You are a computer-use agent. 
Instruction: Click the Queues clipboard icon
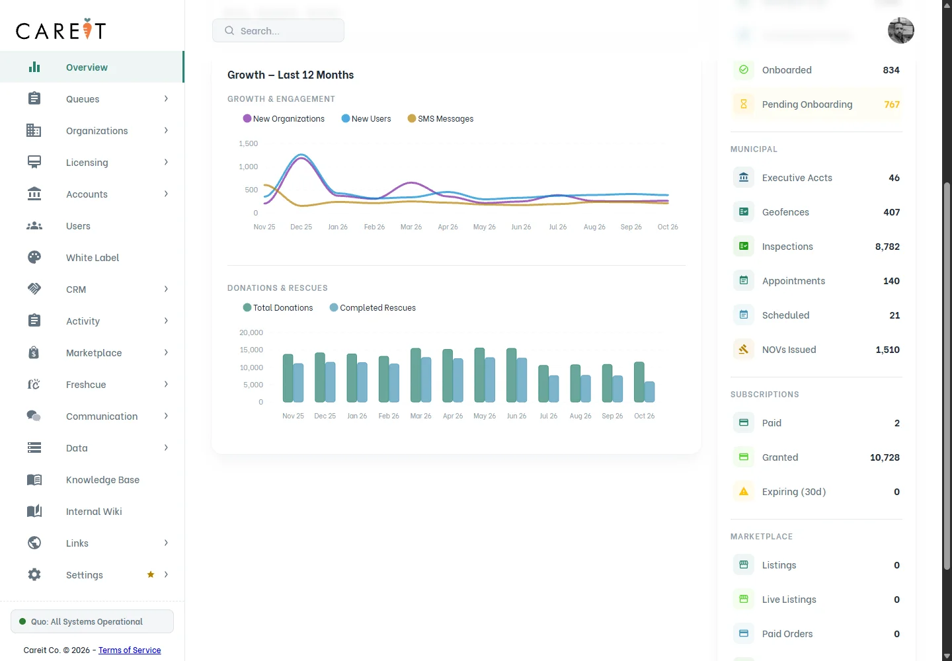(34, 98)
